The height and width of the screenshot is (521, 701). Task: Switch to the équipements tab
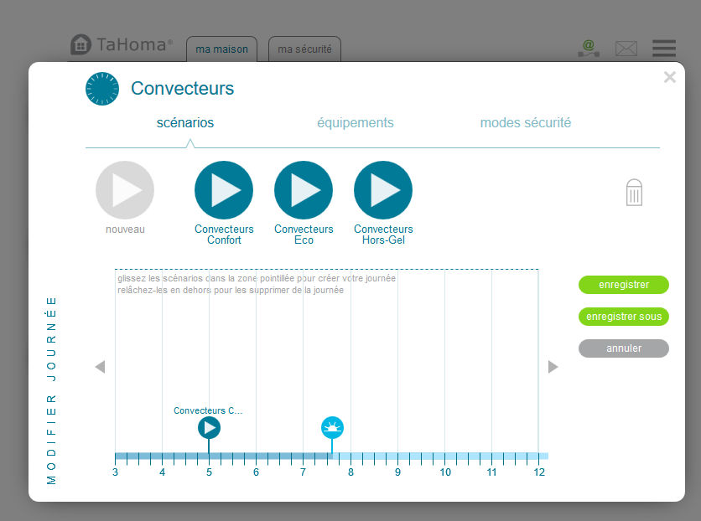tap(355, 123)
